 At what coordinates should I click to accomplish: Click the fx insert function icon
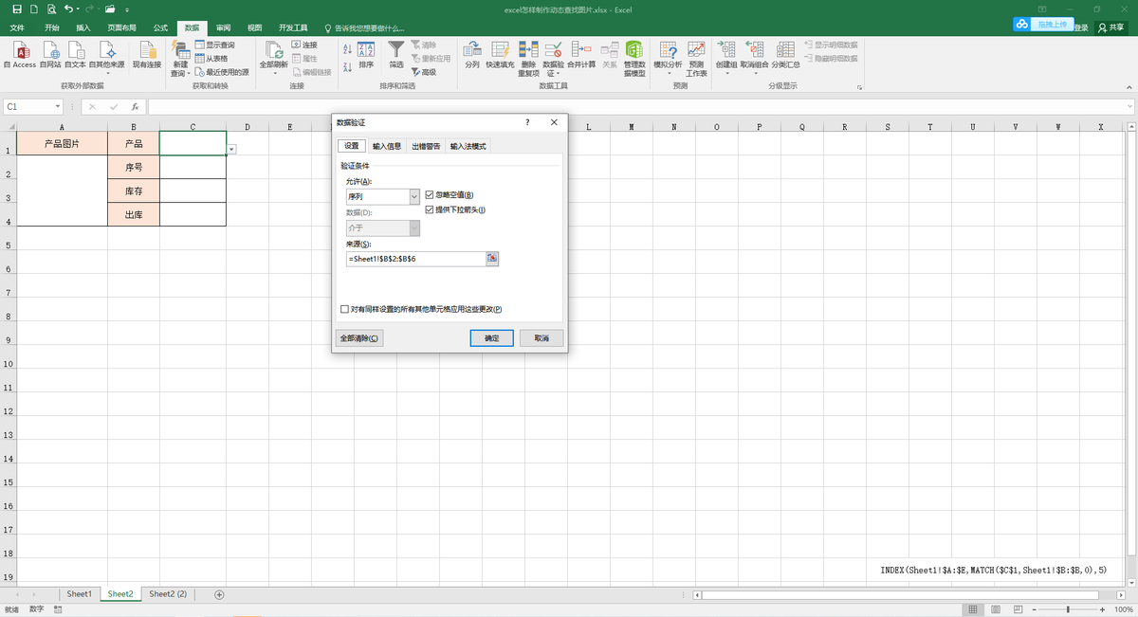click(135, 107)
